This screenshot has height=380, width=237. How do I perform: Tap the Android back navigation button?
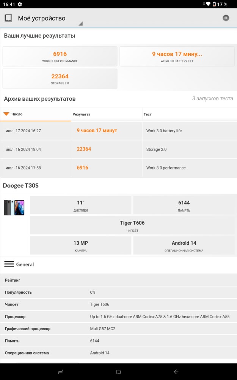click(176, 372)
